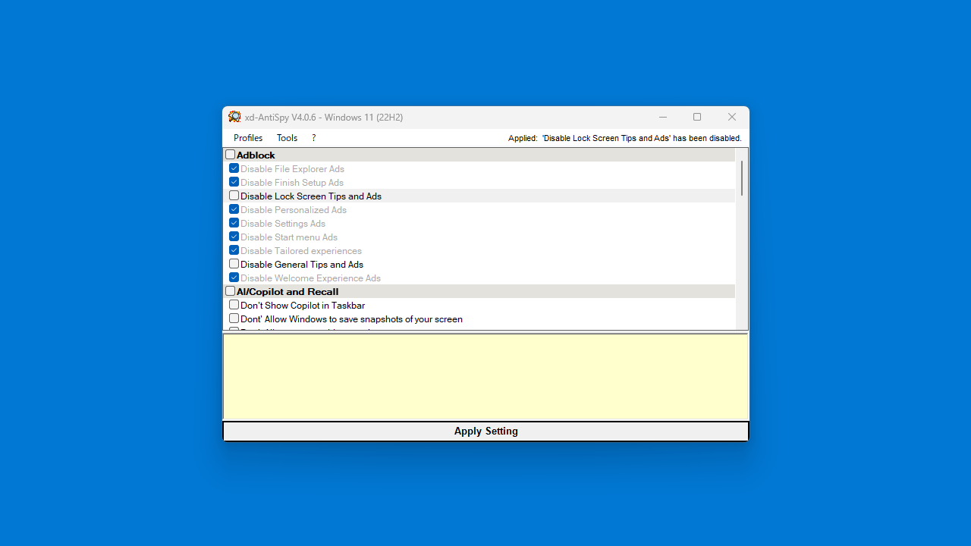971x546 pixels.
Task: Open the Profiles menu
Action: (x=248, y=138)
